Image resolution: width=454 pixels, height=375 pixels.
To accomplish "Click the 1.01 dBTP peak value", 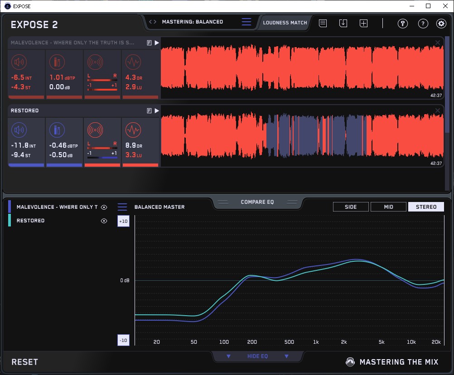I will 62,77.
